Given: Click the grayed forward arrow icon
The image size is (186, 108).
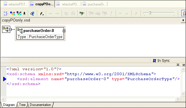Looking at the screenshot, I should tap(57, 14).
